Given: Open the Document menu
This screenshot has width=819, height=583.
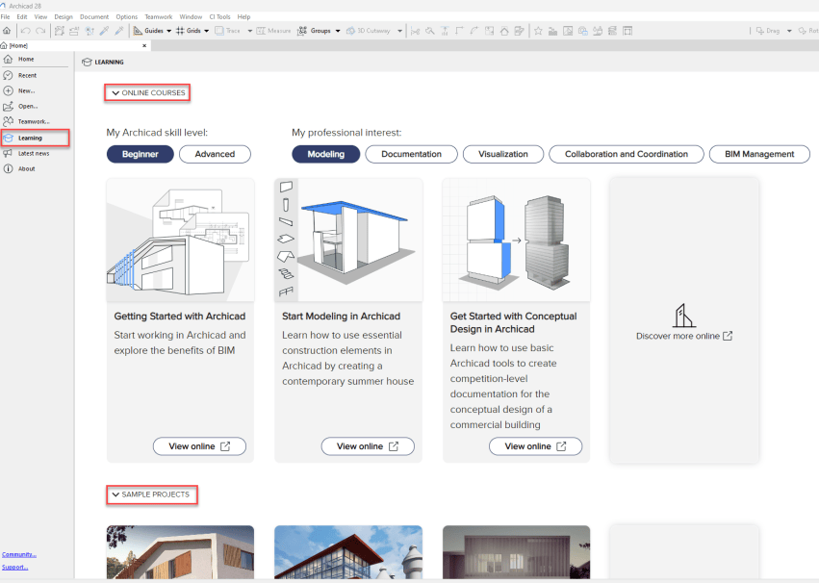Looking at the screenshot, I should (x=94, y=17).
